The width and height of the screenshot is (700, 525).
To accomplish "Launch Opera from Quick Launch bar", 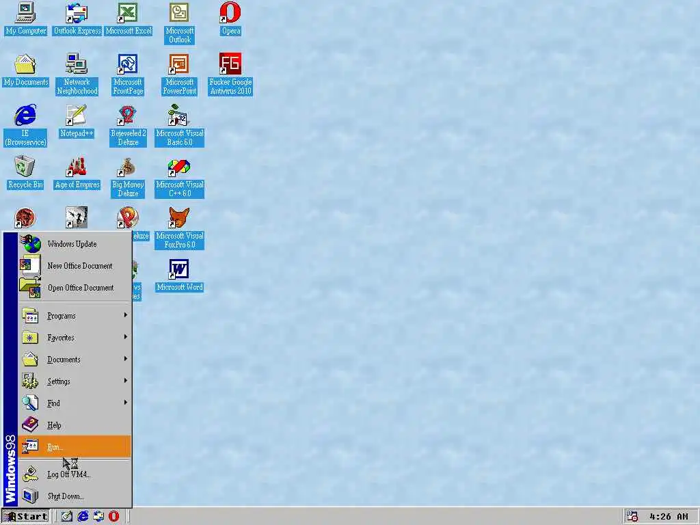I will coord(114,517).
